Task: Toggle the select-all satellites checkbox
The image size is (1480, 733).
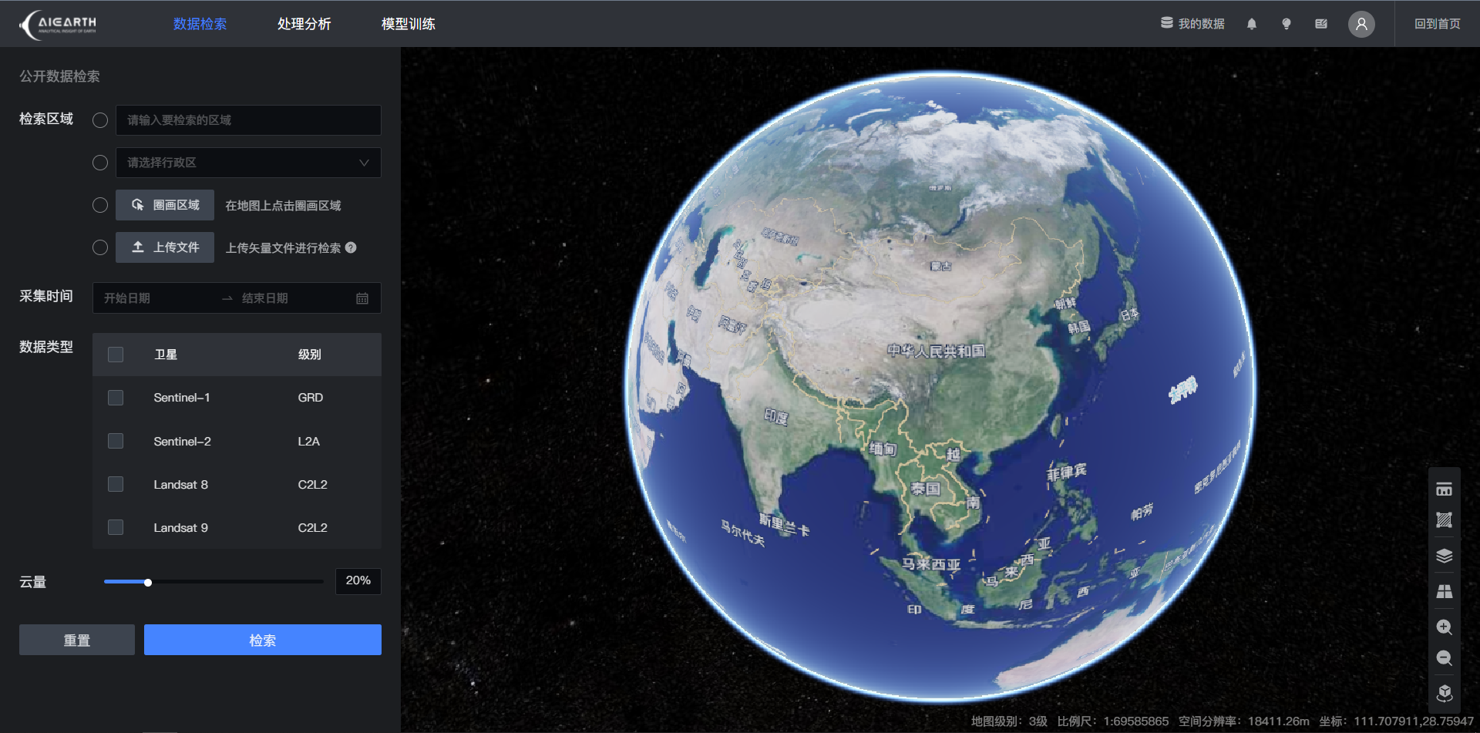Action: pos(116,355)
